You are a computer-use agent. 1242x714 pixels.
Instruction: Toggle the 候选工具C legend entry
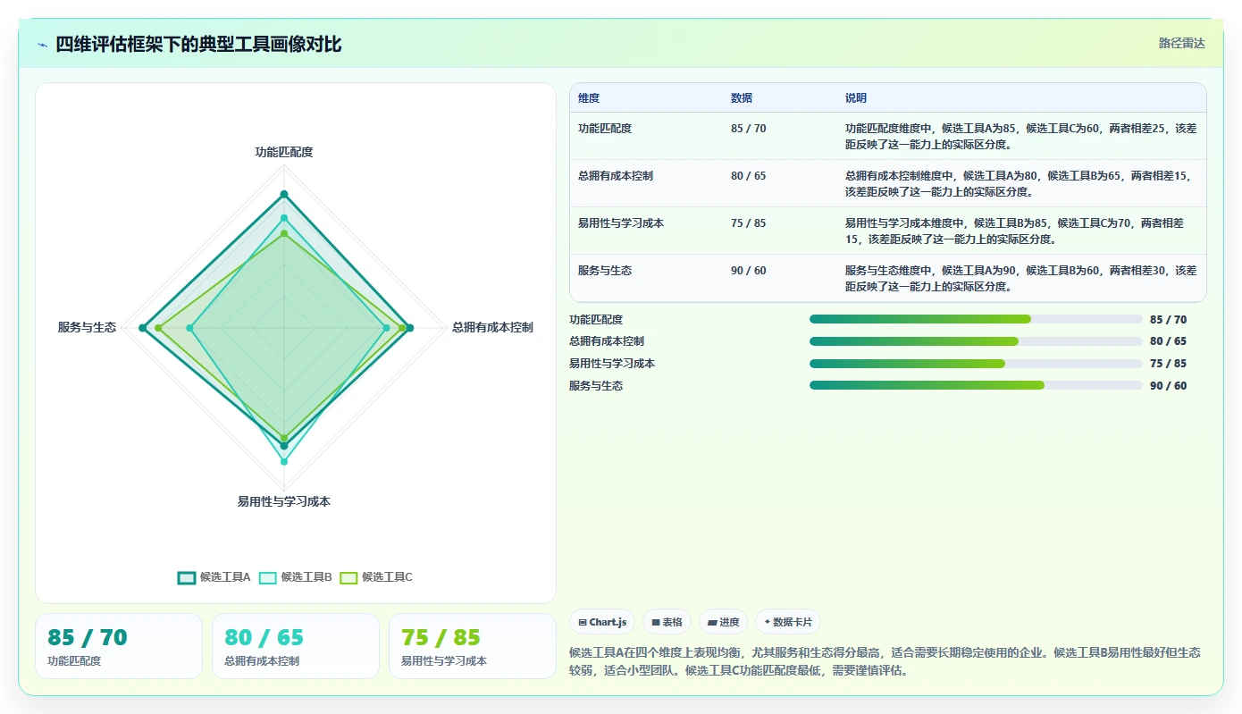tap(376, 577)
